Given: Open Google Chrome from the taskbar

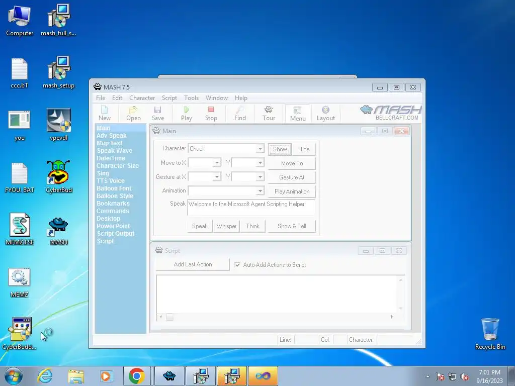Looking at the screenshot, I should click(x=137, y=376).
